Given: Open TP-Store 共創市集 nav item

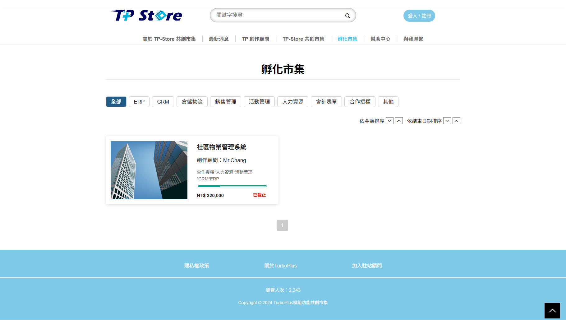Looking at the screenshot, I should click(303, 39).
